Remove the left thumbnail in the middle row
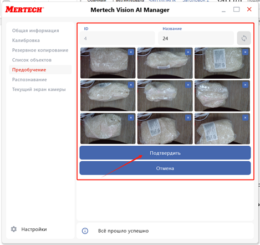The height and width of the screenshot is (245, 260). (x=131, y=85)
